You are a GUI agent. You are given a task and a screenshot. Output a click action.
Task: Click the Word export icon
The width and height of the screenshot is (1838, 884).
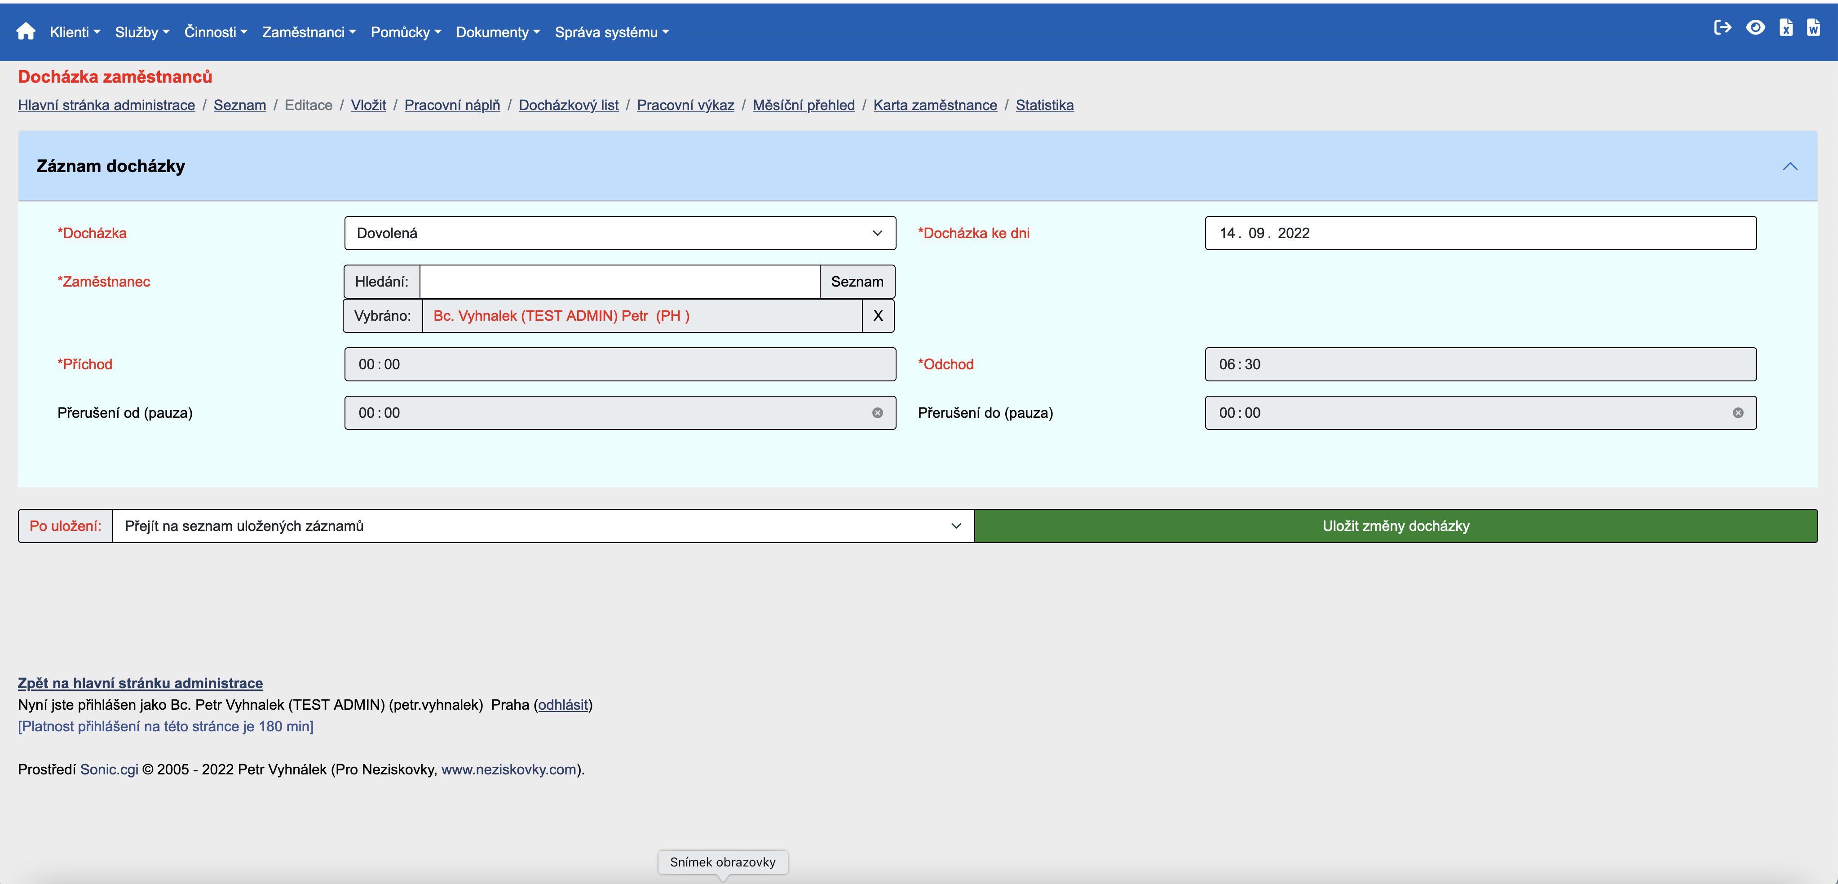(1813, 28)
